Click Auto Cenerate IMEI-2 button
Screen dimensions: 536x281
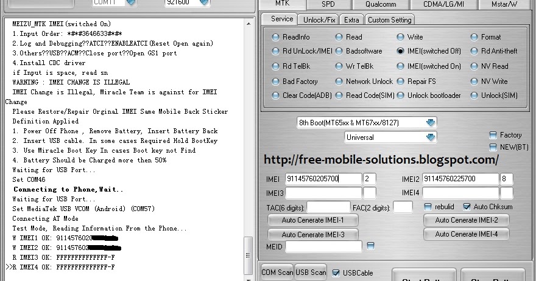(467, 220)
